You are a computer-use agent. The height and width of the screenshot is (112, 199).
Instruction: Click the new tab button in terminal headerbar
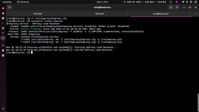10,7
